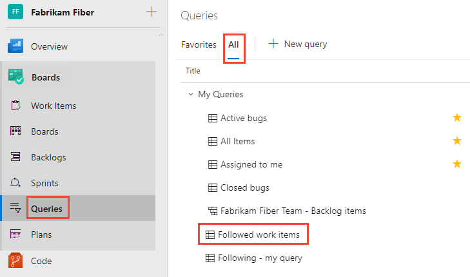The height and width of the screenshot is (277, 470).
Task: Click the Plans calendar icon
Action: (x=15, y=234)
